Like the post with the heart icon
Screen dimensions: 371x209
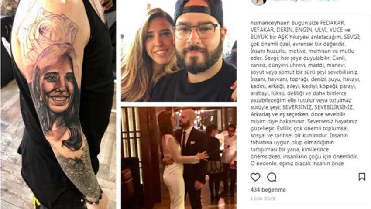(255, 177)
